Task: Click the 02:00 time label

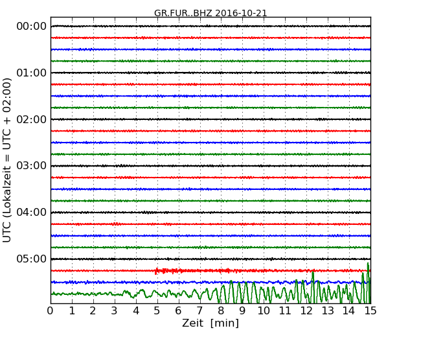Action: click(32, 119)
